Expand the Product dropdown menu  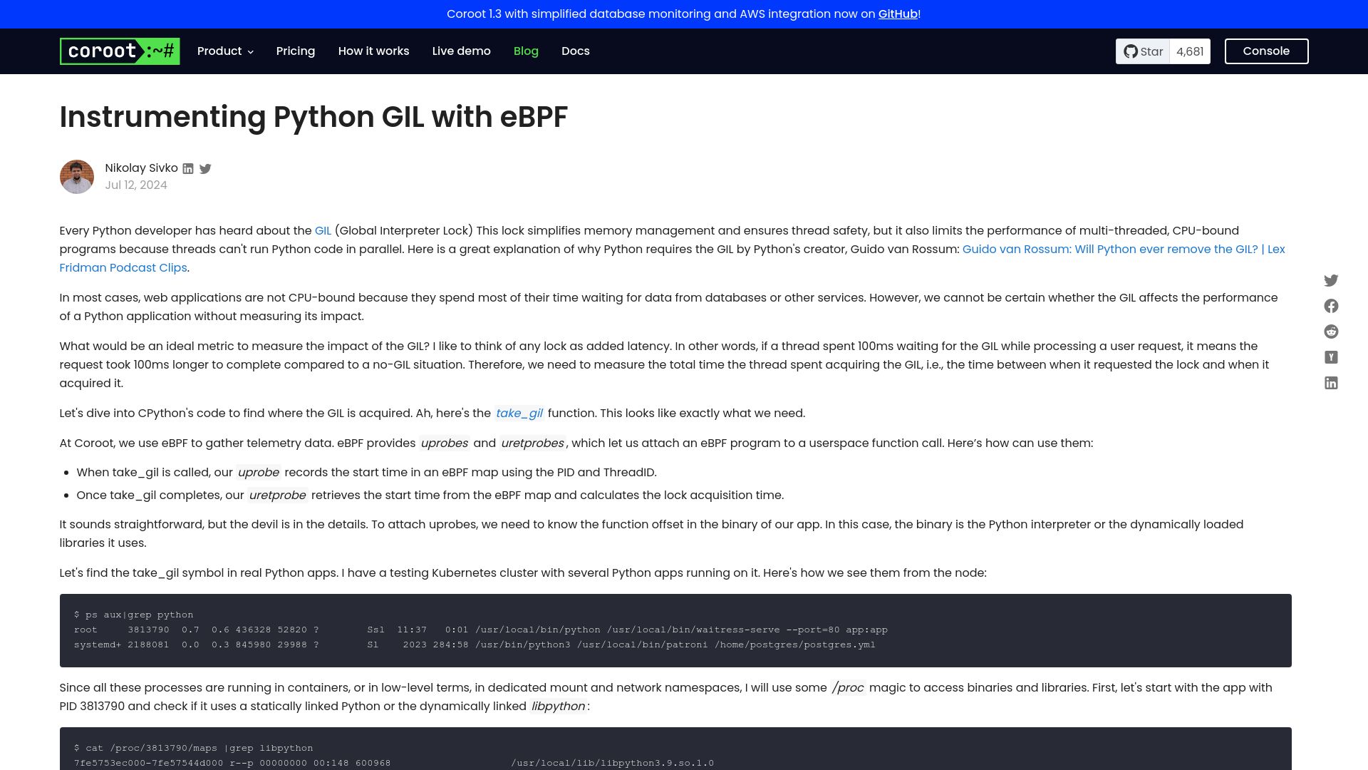click(225, 51)
